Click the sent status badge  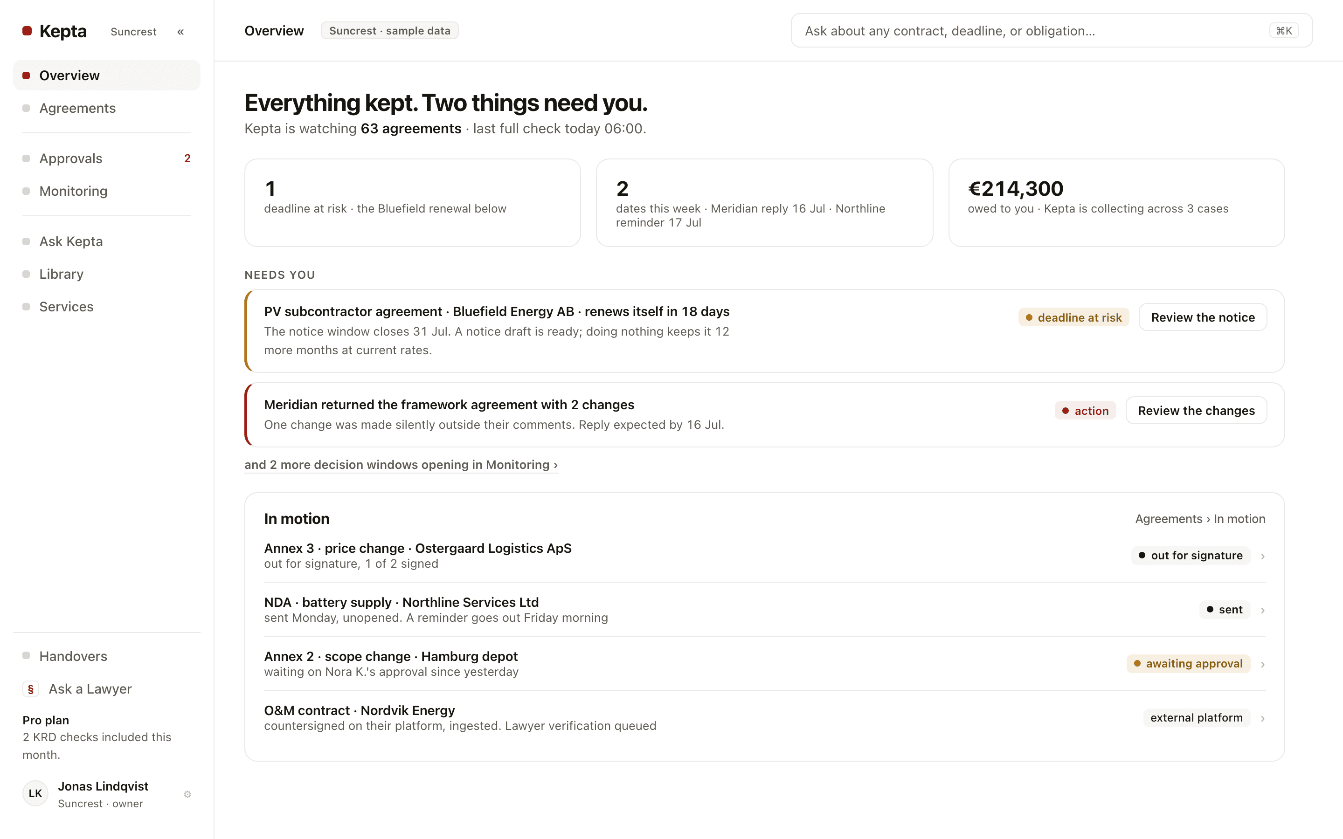pyautogui.click(x=1224, y=609)
